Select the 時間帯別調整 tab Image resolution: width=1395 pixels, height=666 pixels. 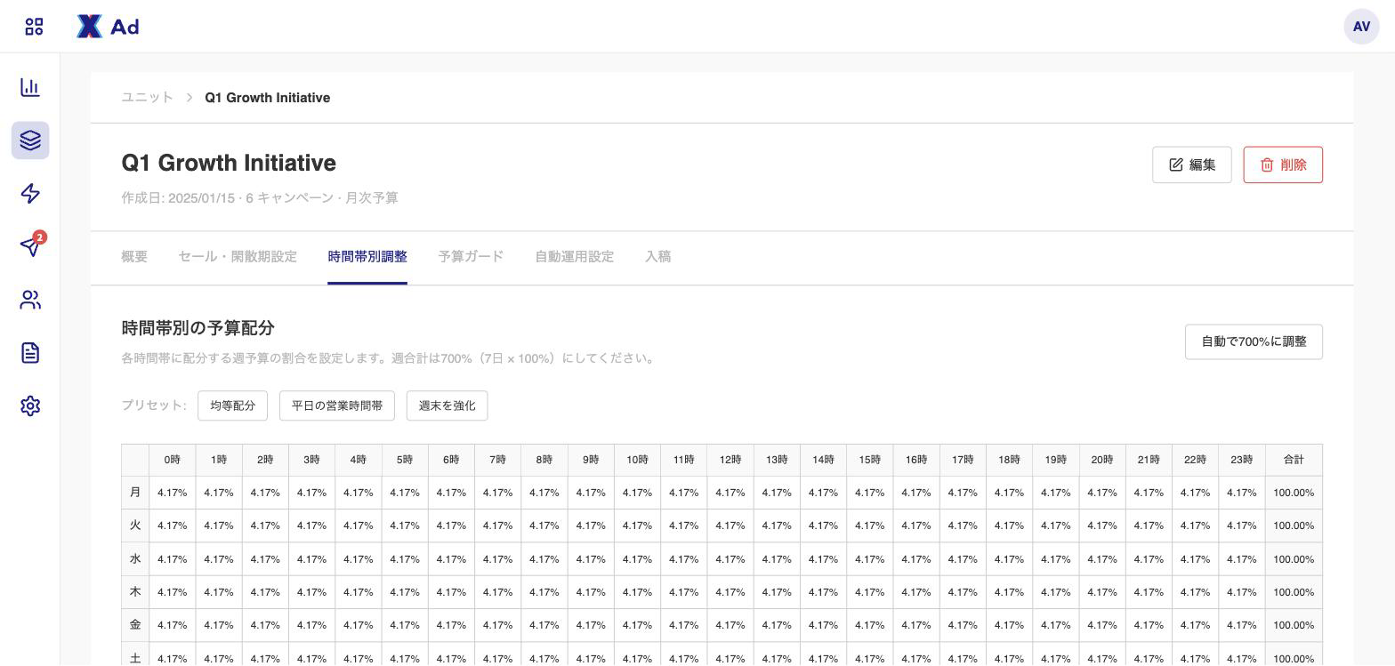pos(367,257)
